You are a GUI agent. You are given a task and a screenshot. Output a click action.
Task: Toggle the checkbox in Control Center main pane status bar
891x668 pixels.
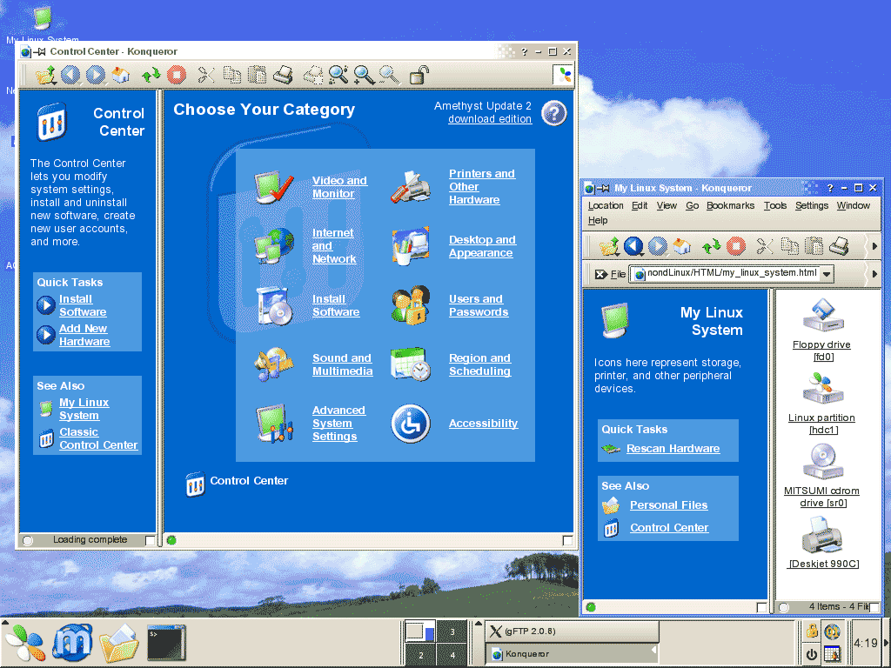[x=567, y=540]
